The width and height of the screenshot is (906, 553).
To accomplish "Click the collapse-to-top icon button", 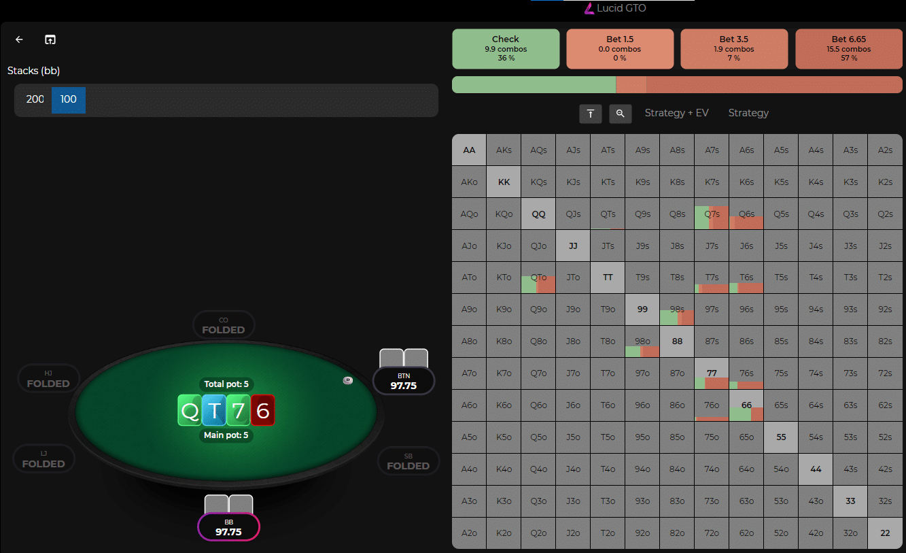I will [x=591, y=114].
